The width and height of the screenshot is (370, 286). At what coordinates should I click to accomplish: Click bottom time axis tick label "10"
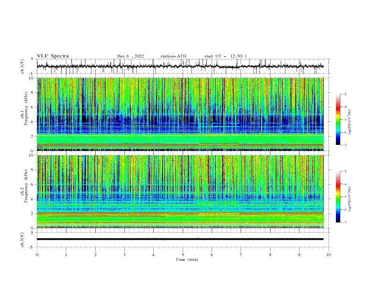(328, 255)
